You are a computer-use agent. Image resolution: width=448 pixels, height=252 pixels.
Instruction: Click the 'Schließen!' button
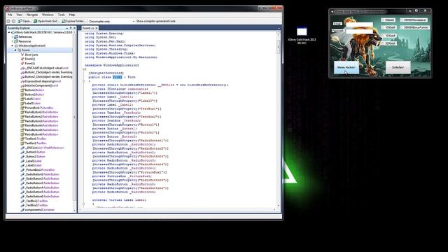click(398, 67)
